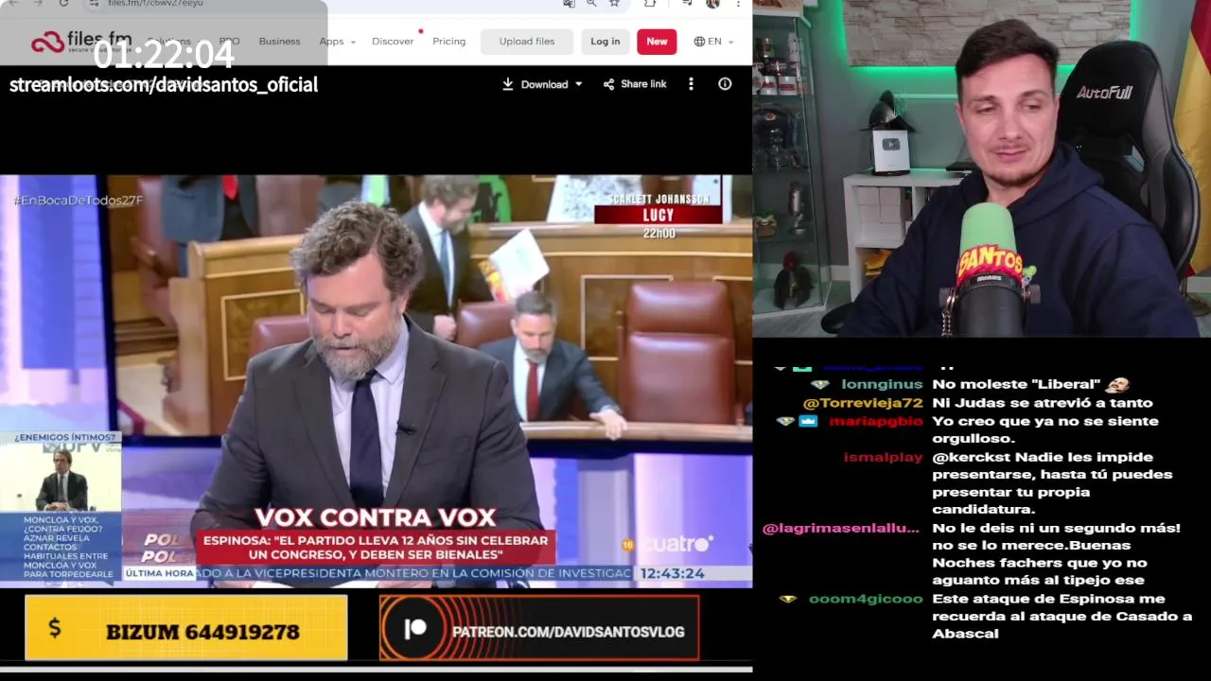This screenshot has height=681, width=1211.
Task: Go to the Pricing page
Action: 448,42
